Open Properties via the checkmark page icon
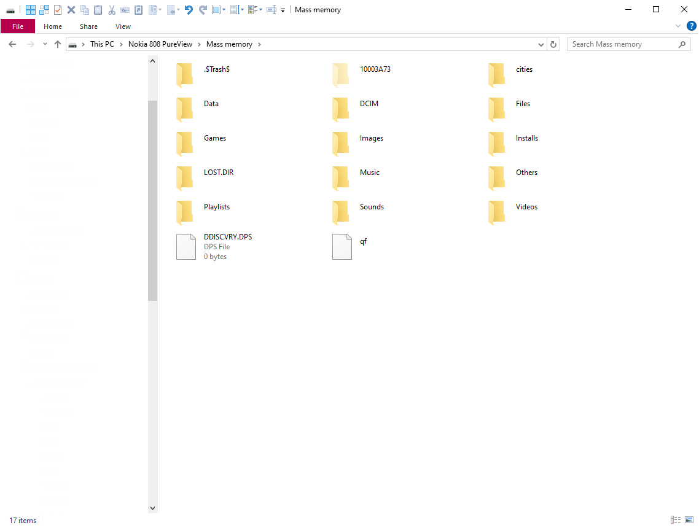699x528 pixels. (x=58, y=10)
